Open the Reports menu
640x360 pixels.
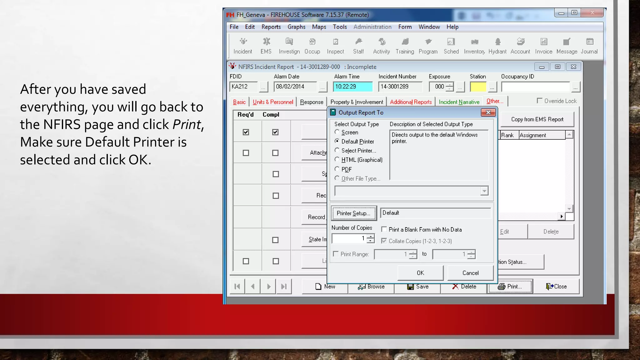pyautogui.click(x=271, y=27)
